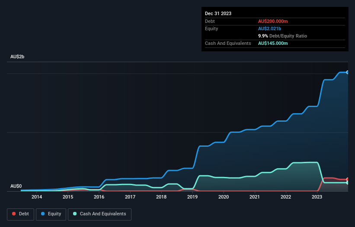This screenshot has height=227, width=355.
Task: Click the AU$145.000m cash value
Action: coord(273,43)
